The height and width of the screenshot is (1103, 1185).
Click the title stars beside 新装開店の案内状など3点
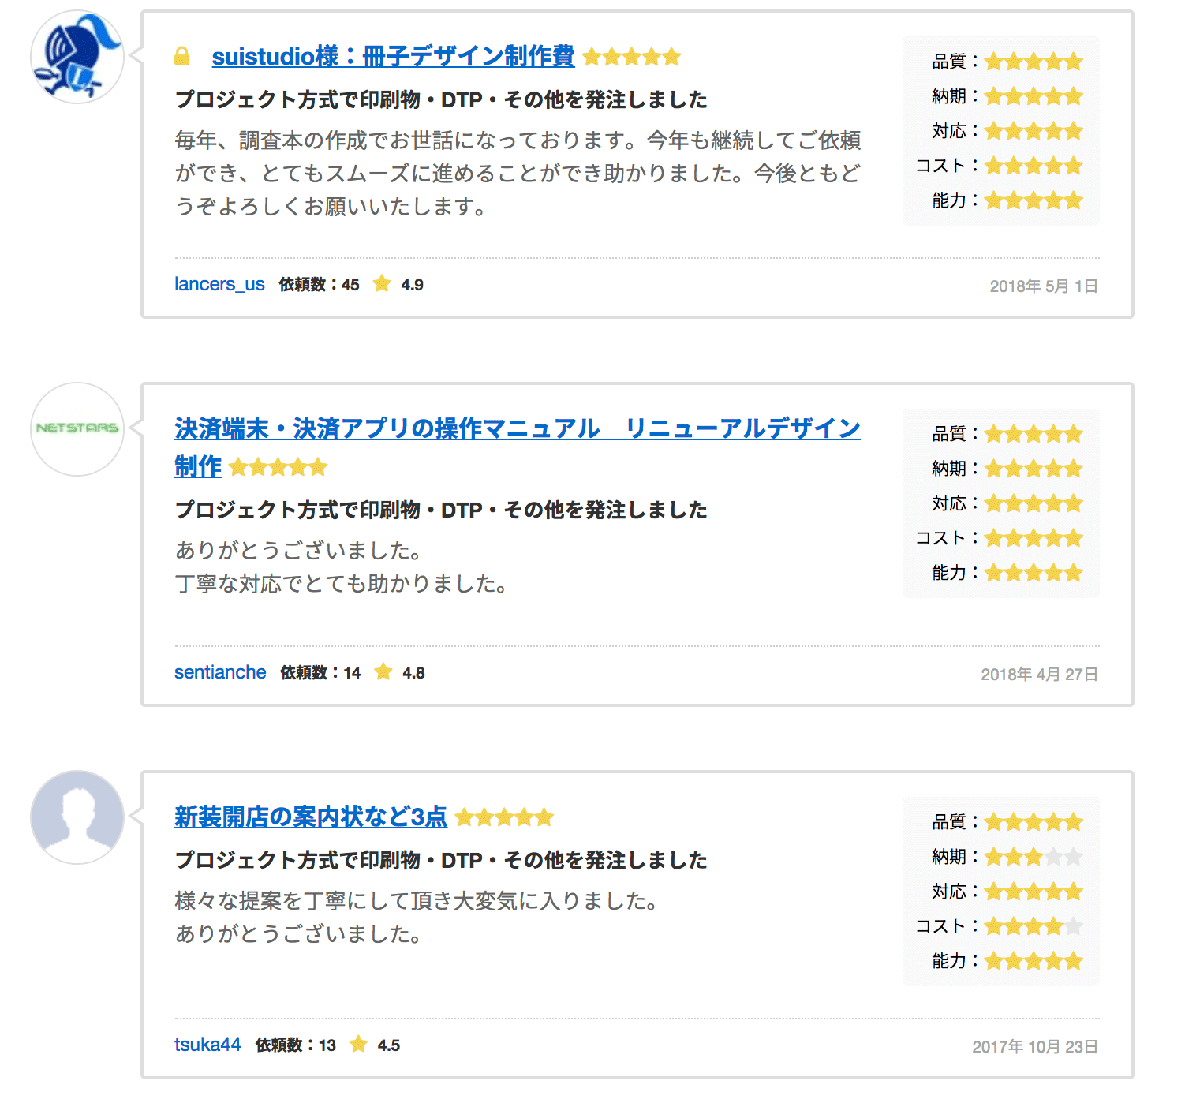[x=505, y=817]
